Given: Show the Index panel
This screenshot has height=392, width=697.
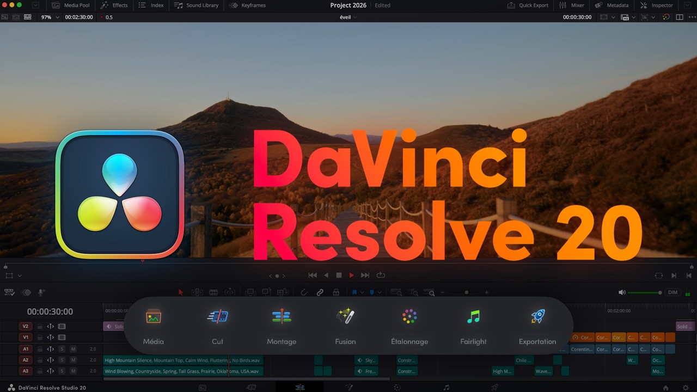Looking at the screenshot, I should click(x=151, y=5).
